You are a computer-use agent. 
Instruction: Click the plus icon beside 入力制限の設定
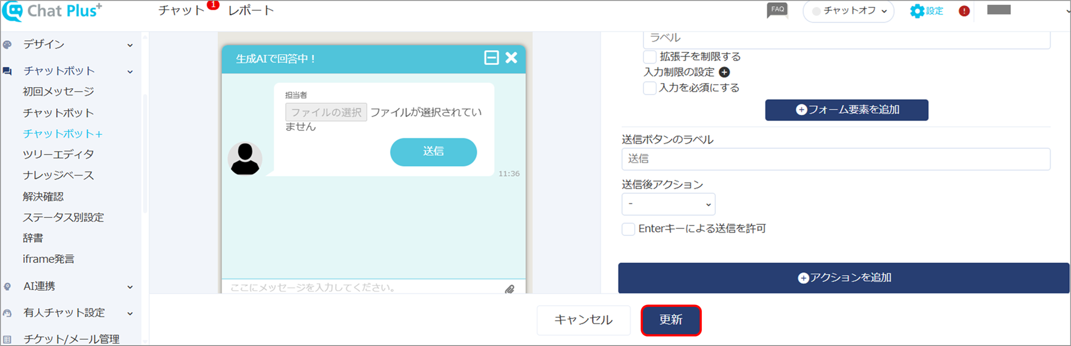coord(724,72)
